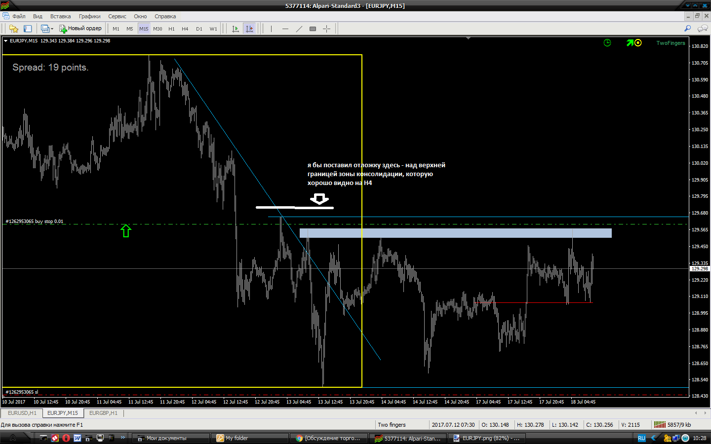Click the 2017.07.12 07:30 status bar date
The width and height of the screenshot is (711, 444).
pyautogui.click(x=453, y=425)
